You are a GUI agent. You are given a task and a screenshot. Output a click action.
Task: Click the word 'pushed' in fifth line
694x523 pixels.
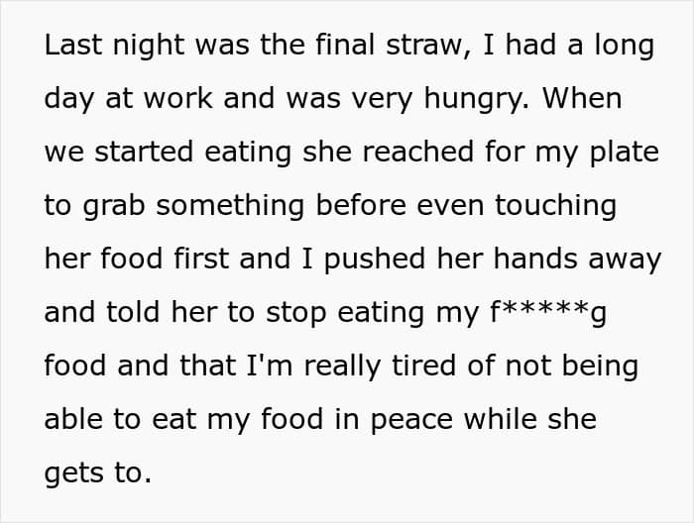coord(375,260)
